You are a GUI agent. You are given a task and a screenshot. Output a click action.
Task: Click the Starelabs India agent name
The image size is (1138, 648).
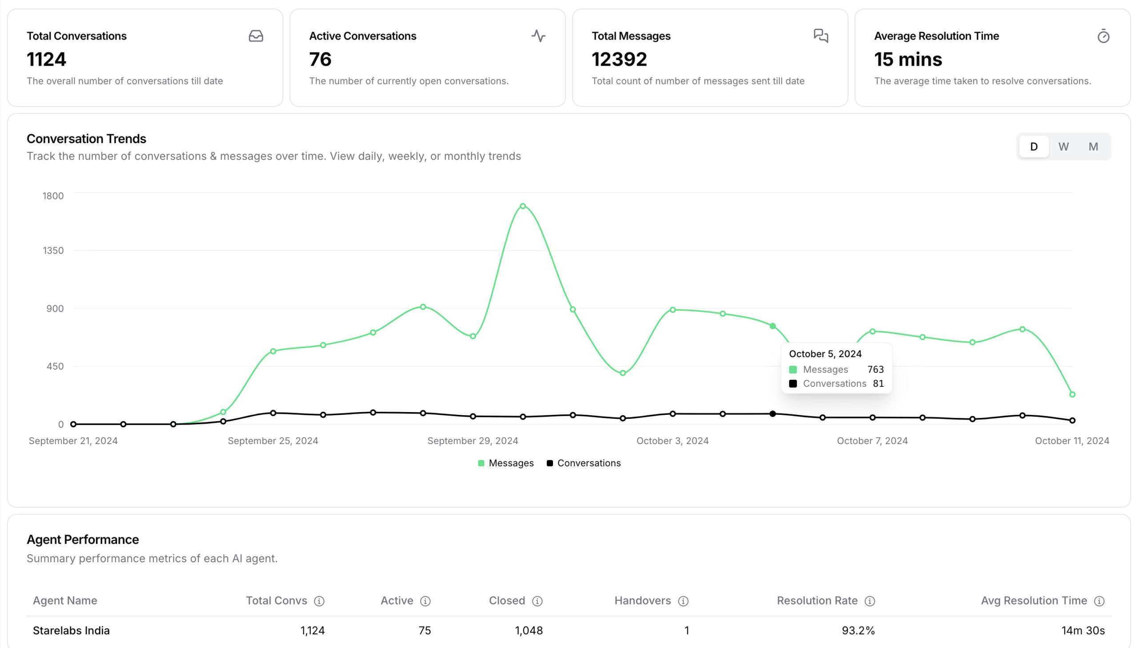point(71,630)
